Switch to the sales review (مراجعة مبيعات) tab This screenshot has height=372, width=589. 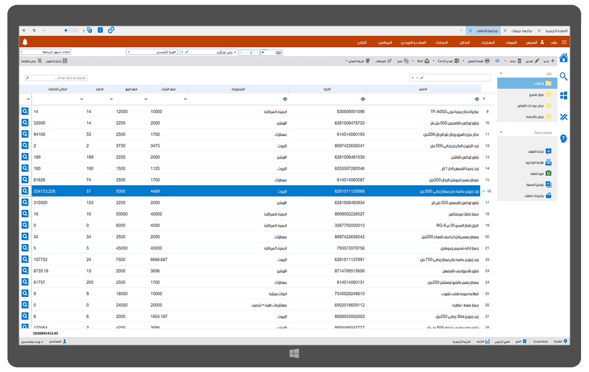[520, 30]
